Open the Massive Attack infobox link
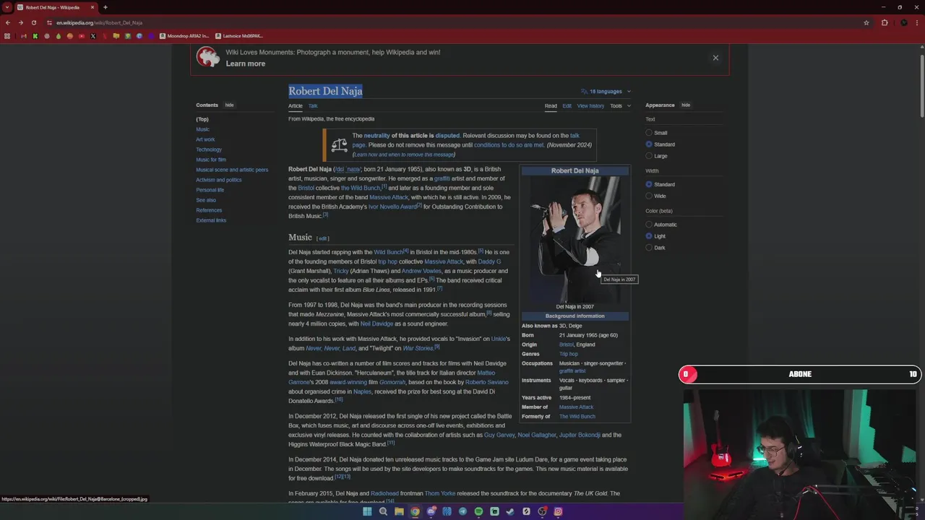This screenshot has width=925, height=520. (x=576, y=407)
